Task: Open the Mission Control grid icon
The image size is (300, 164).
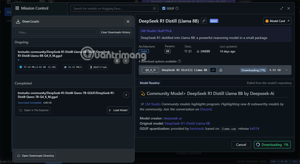Action: 17,8
